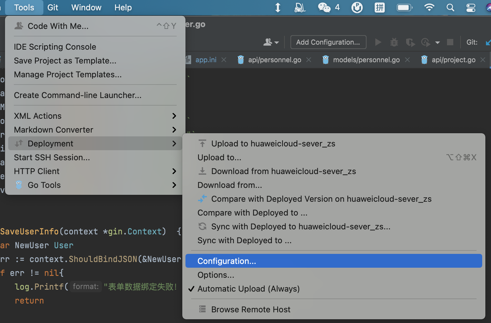Screen dimensions: 491x323
Task: Click the Stop square icon
Action: click(450, 42)
